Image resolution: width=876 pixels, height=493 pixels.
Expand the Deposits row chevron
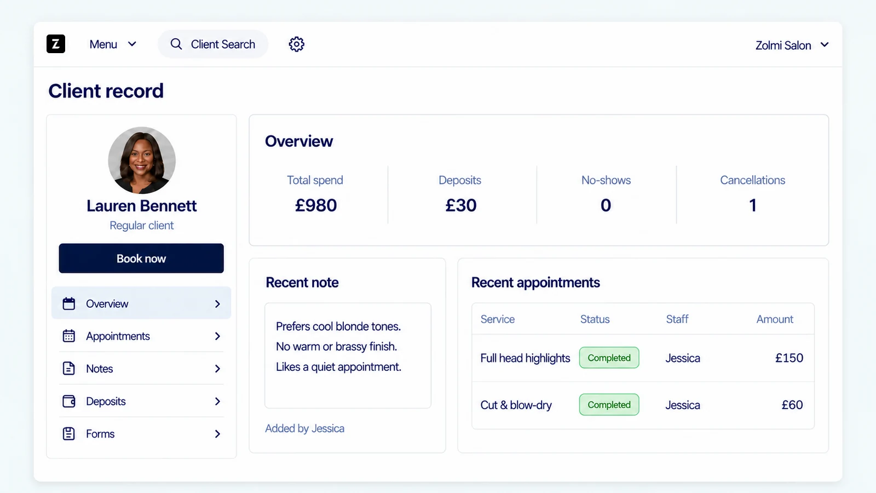pyautogui.click(x=217, y=401)
